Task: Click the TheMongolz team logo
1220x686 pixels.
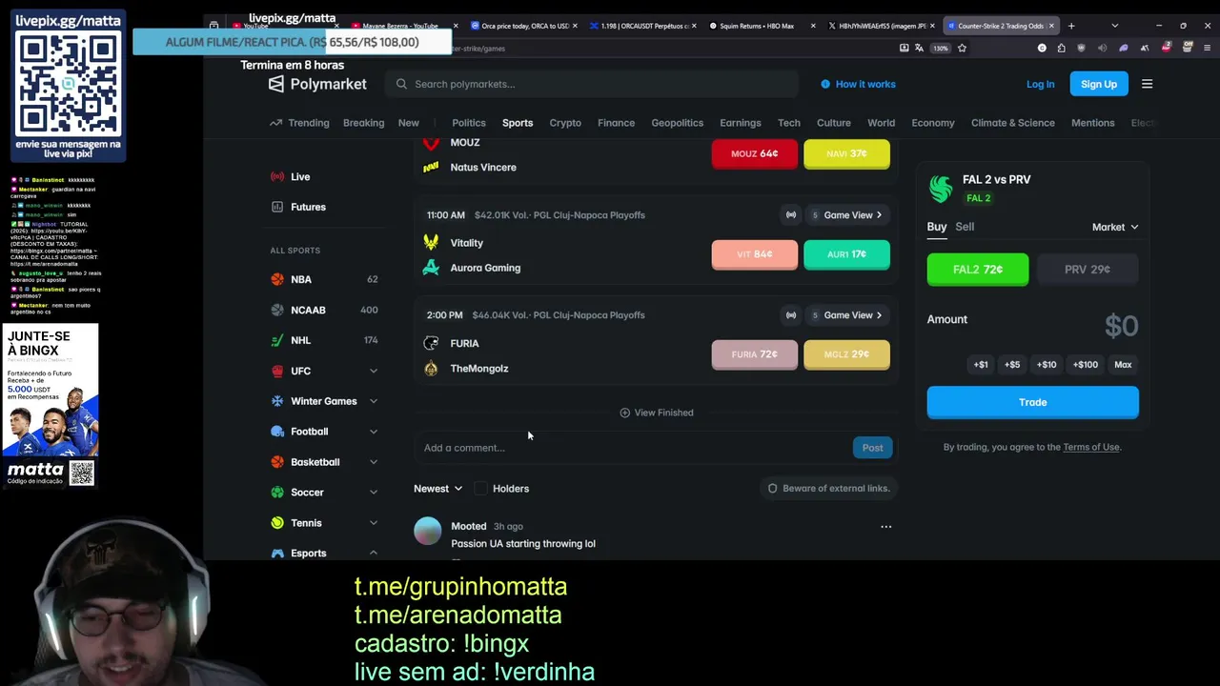Action: tap(431, 369)
